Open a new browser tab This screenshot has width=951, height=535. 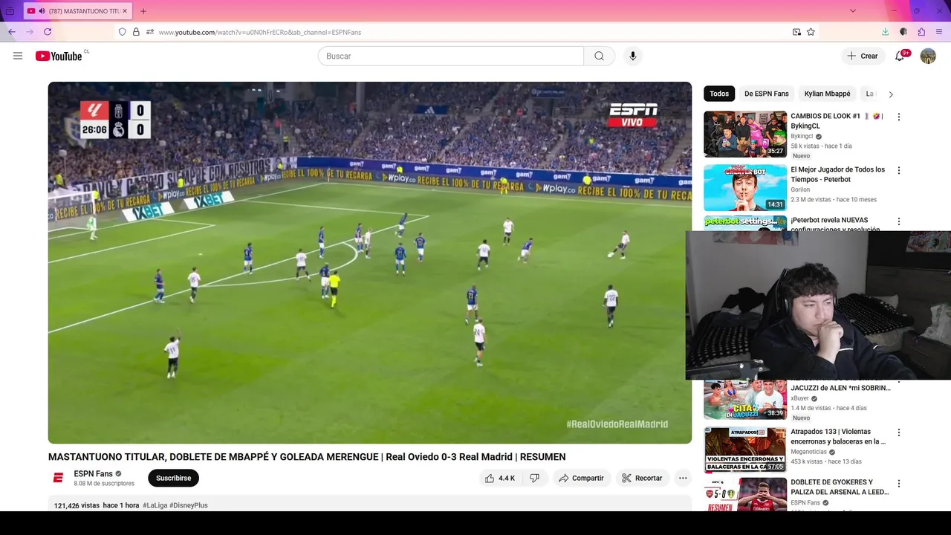[143, 11]
